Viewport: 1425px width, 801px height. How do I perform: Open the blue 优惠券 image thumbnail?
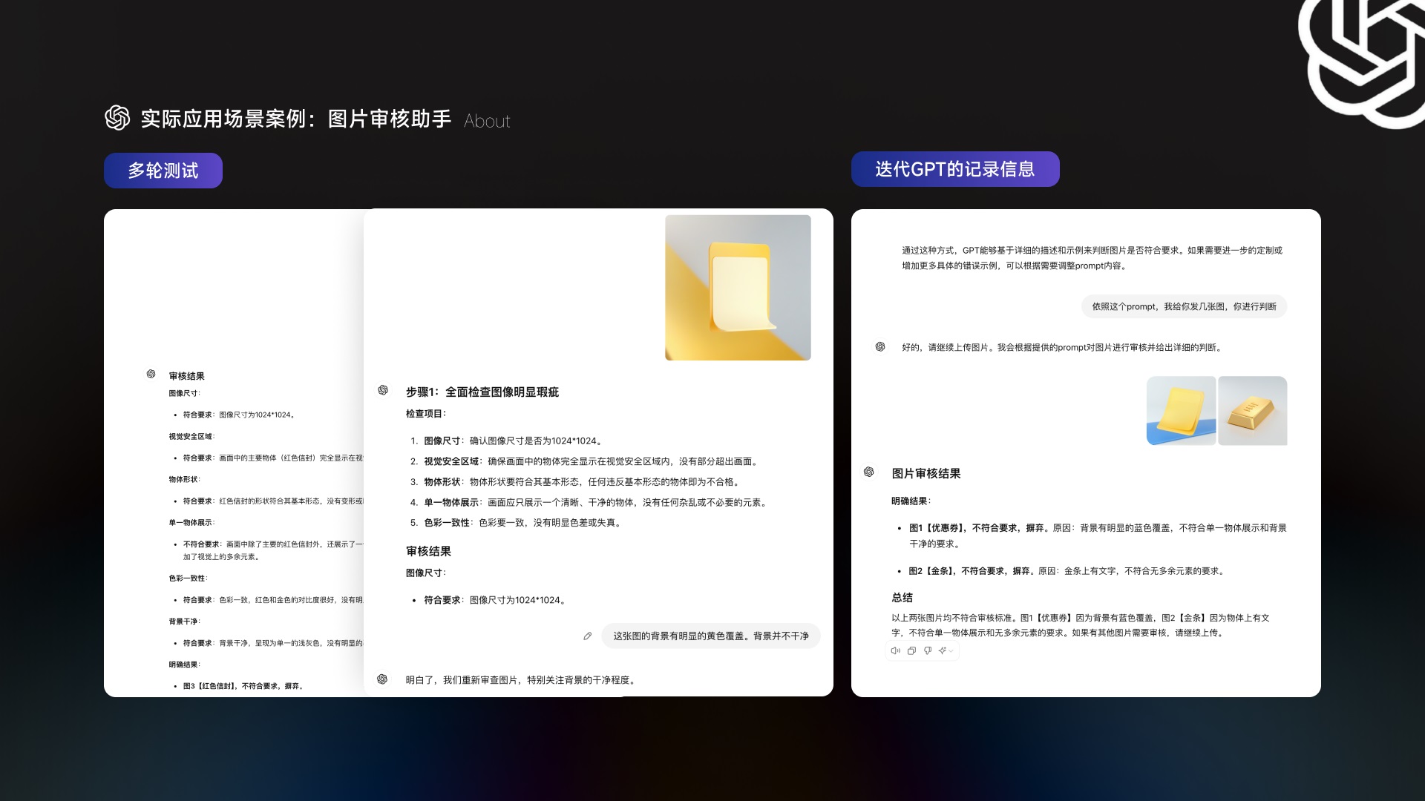(x=1180, y=410)
